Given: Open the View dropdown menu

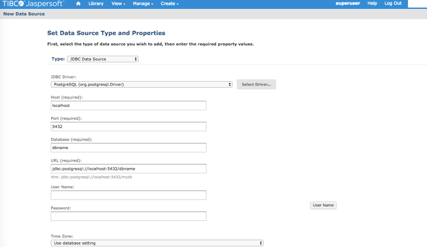Looking at the screenshot, I should point(118,3).
